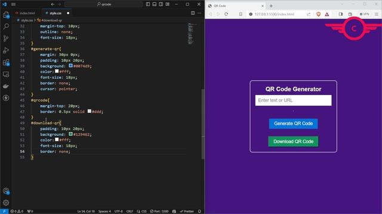Toggle the primary side bar layout icon
Viewport: 382px width, 214px height.
pos(148,4)
